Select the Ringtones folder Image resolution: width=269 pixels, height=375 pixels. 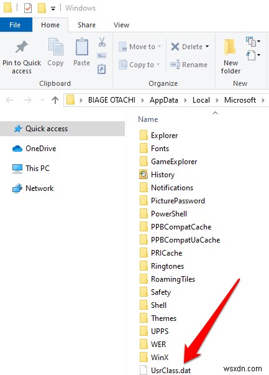(162, 266)
